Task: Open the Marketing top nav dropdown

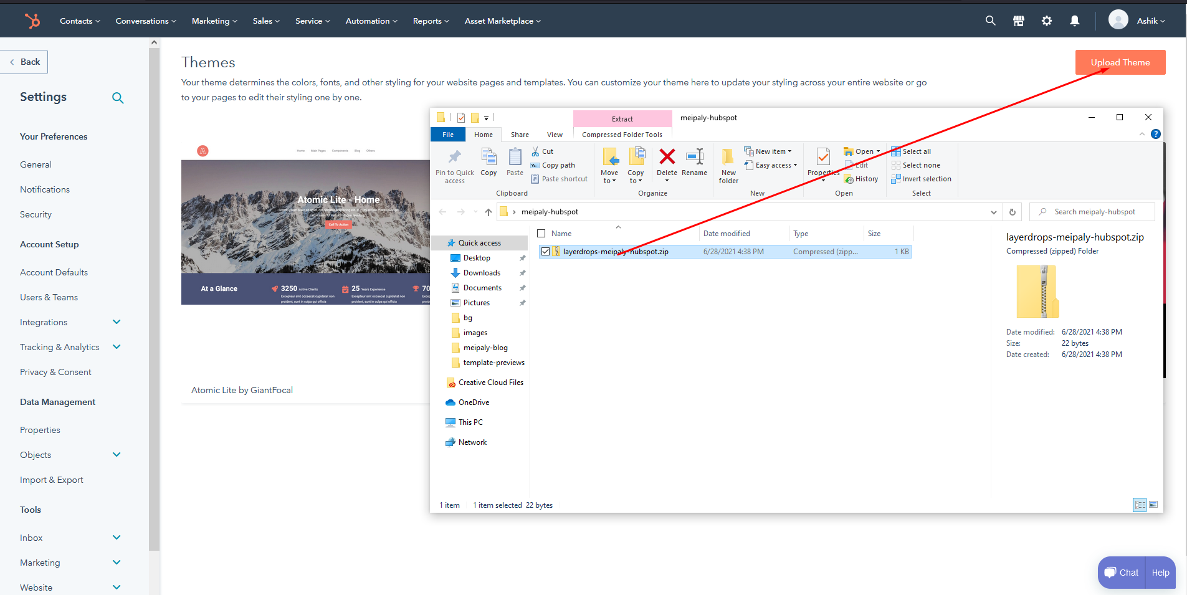Action: tap(214, 21)
